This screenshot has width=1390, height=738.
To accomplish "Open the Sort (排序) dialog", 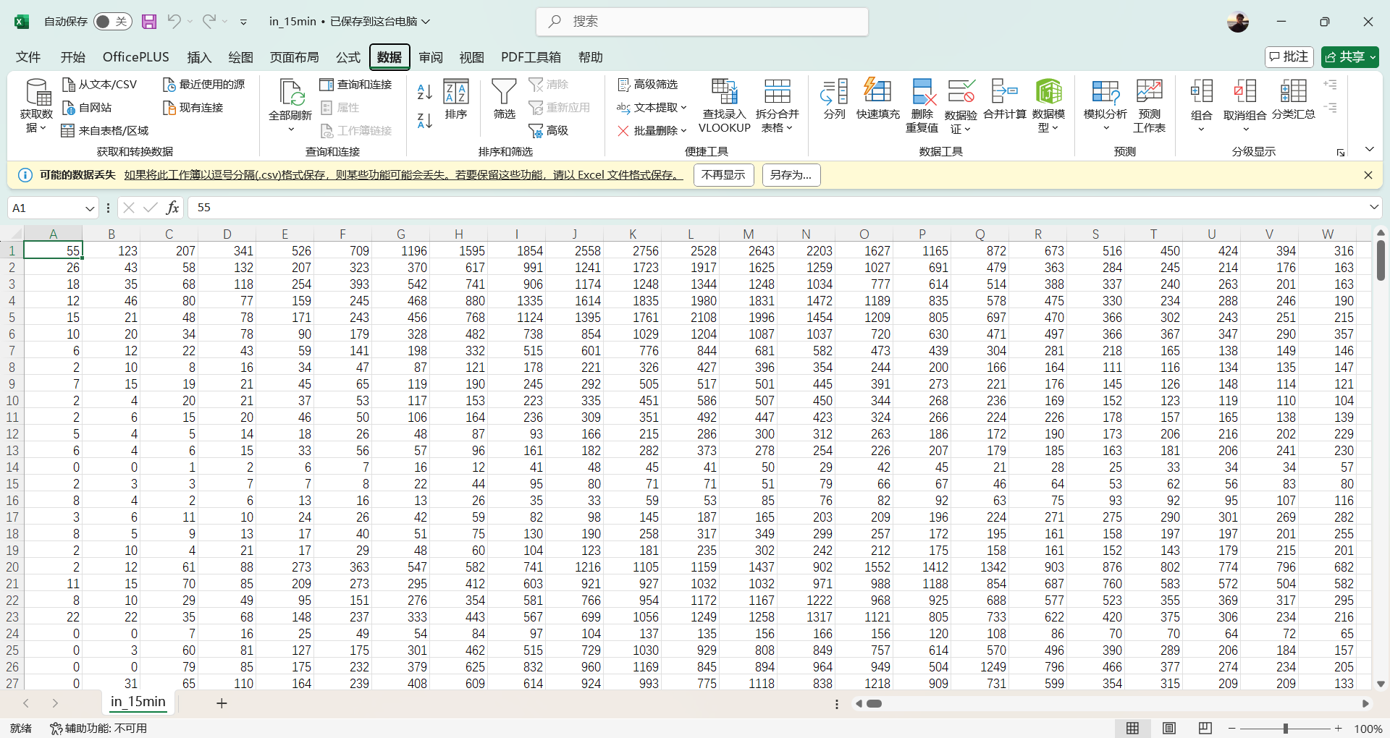I will tap(456, 99).
